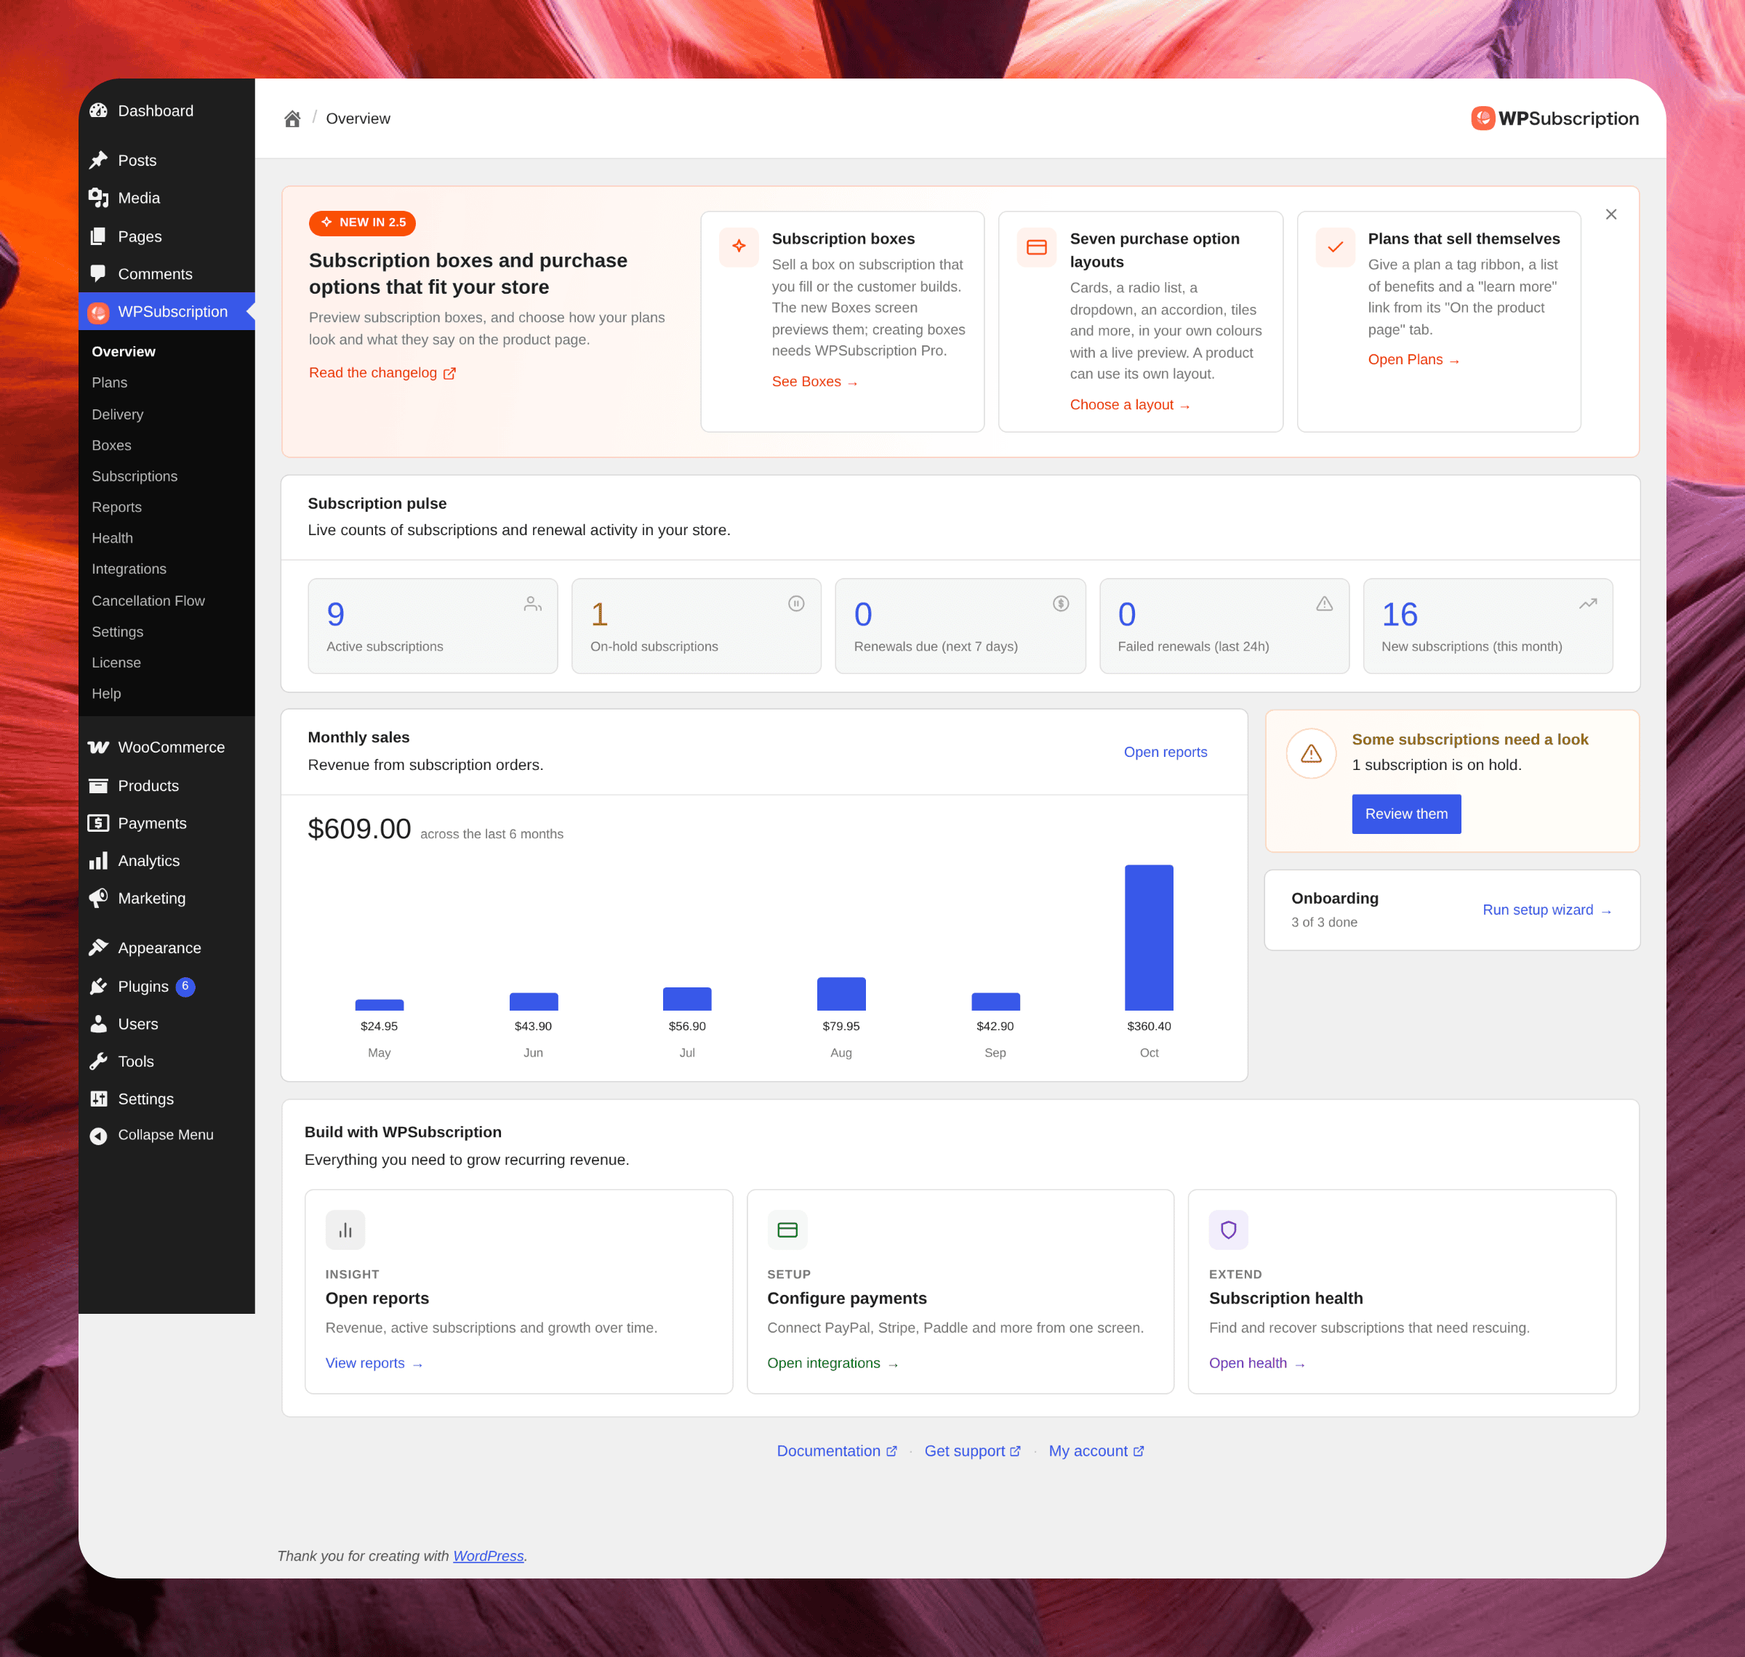Click the Failed renewals warning triangle icon
This screenshot has height=1657, width=1745.
point(1325,604)
